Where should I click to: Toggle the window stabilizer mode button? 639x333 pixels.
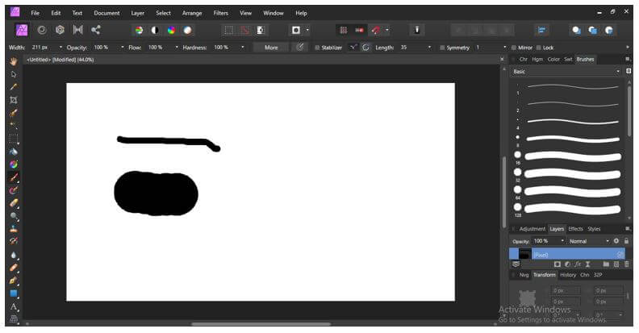click(x=365, y=48)
